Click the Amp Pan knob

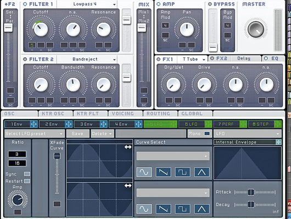click(187, 29)
